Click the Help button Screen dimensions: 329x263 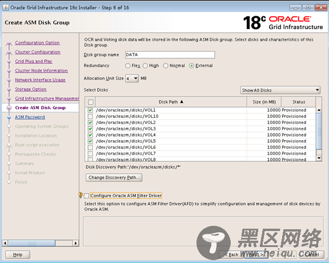(18, 254)
